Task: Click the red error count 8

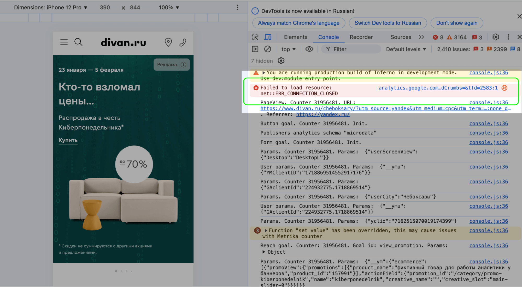Action: pyautogui.click(x=438, y=37)
